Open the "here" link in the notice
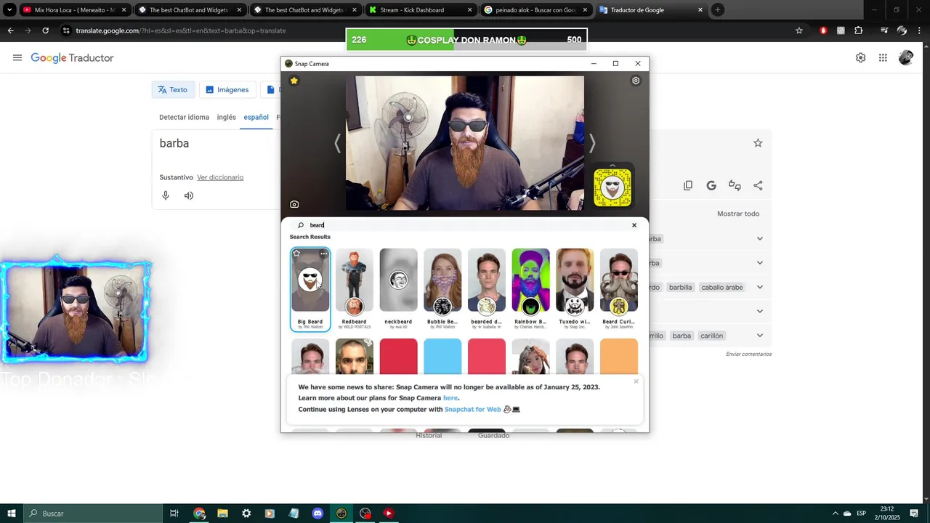 (450, 398)
